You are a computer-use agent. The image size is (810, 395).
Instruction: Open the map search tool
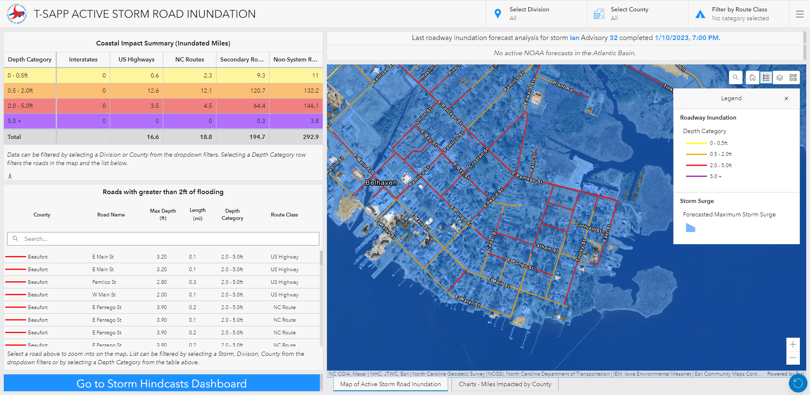pyautogui.click(x=735, y=77)
